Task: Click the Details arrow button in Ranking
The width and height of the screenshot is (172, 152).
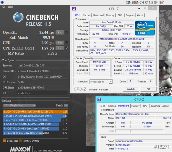Action: (x=66, y=105)
